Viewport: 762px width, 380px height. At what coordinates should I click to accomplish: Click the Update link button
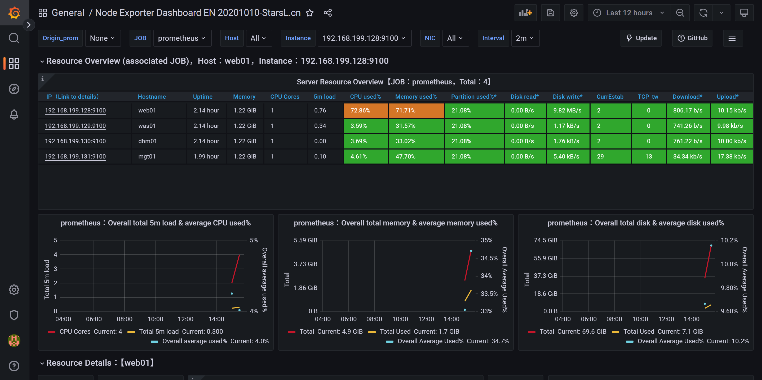641,38
